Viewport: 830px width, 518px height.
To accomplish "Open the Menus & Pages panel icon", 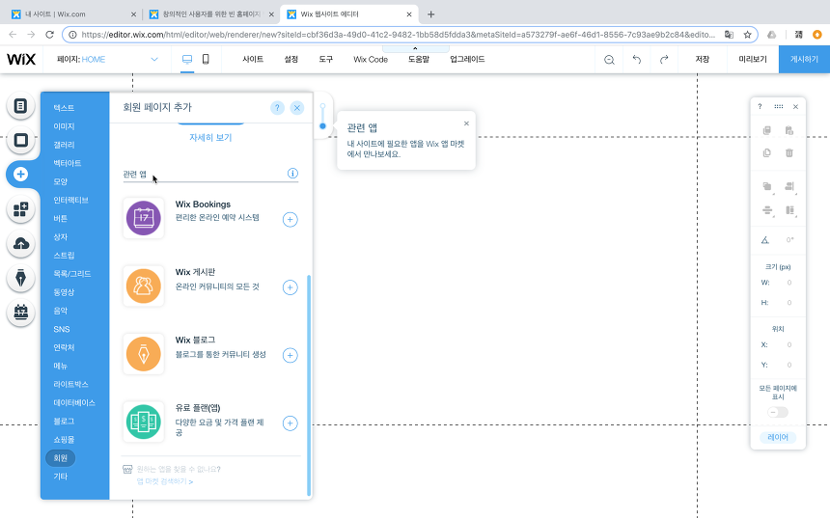I will (20, 106).
